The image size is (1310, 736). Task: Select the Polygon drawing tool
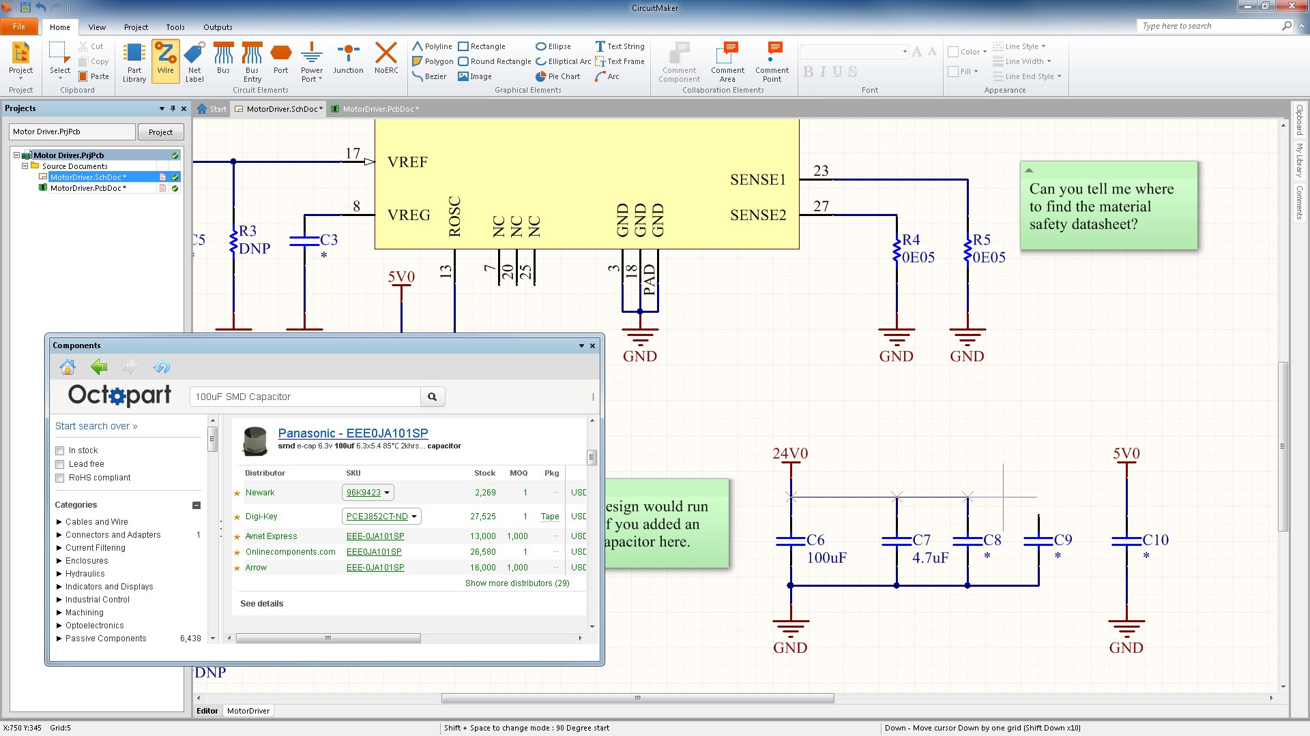tap(433, 61)
